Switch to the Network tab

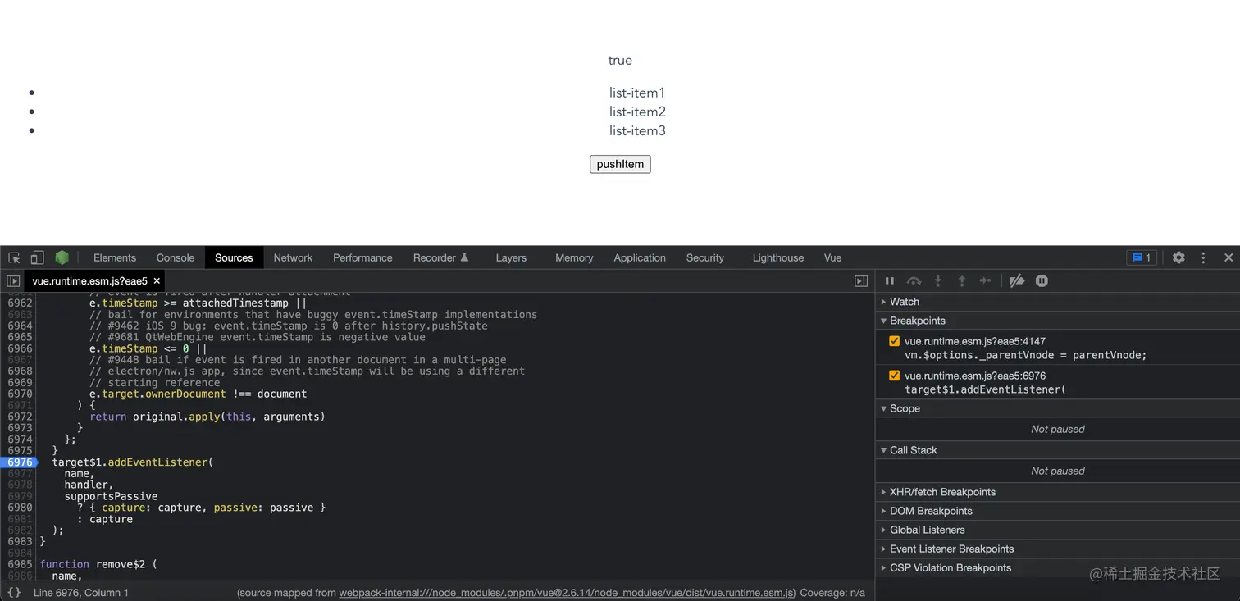293,257
